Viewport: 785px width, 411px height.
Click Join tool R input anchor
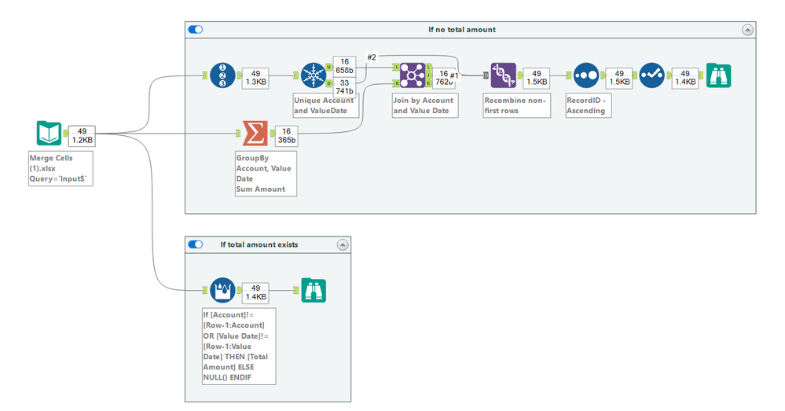397,83
